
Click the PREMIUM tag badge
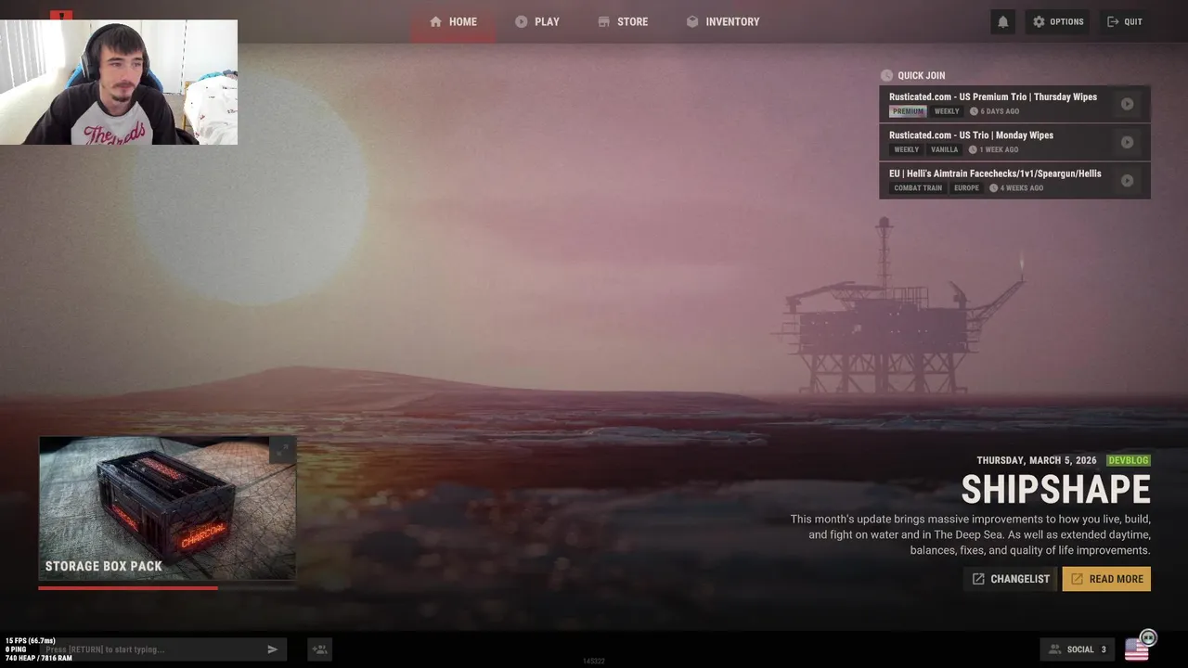[908, 111]
